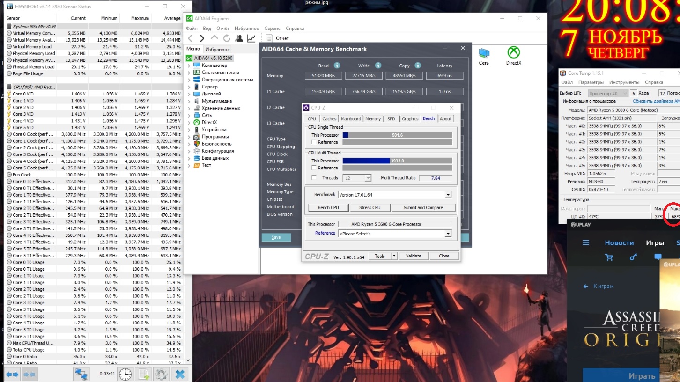Click HWiNFO logging sheet icon with plus
Image resolution: width=680 pixels, height=382 pixels.
coord(144,374)
